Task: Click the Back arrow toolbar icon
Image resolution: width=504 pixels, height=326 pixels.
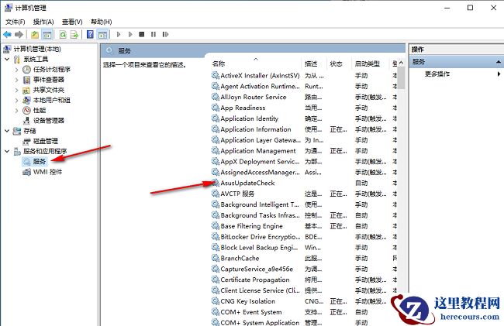Action: [x=7, y=34]
